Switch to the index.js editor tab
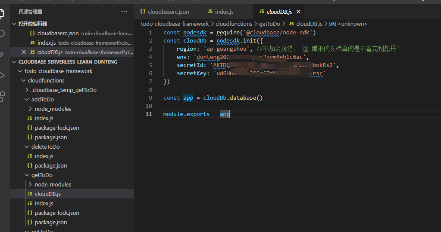441x232 pixels. click(227, 12)
